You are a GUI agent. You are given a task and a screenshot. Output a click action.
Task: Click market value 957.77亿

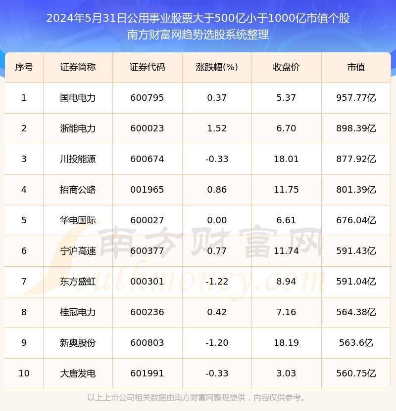coord(356,98)
